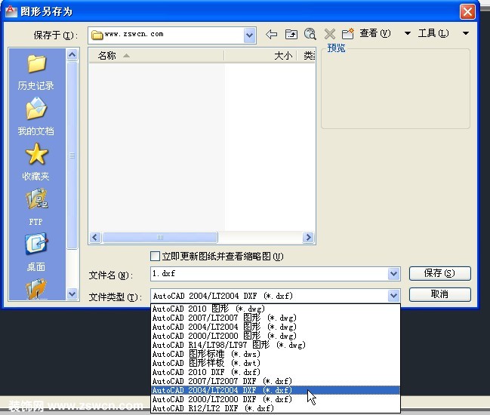The height and width of the screenshot is (415, 490).
Task: Click the back arrow navigation icon
Action: (271, 34)
